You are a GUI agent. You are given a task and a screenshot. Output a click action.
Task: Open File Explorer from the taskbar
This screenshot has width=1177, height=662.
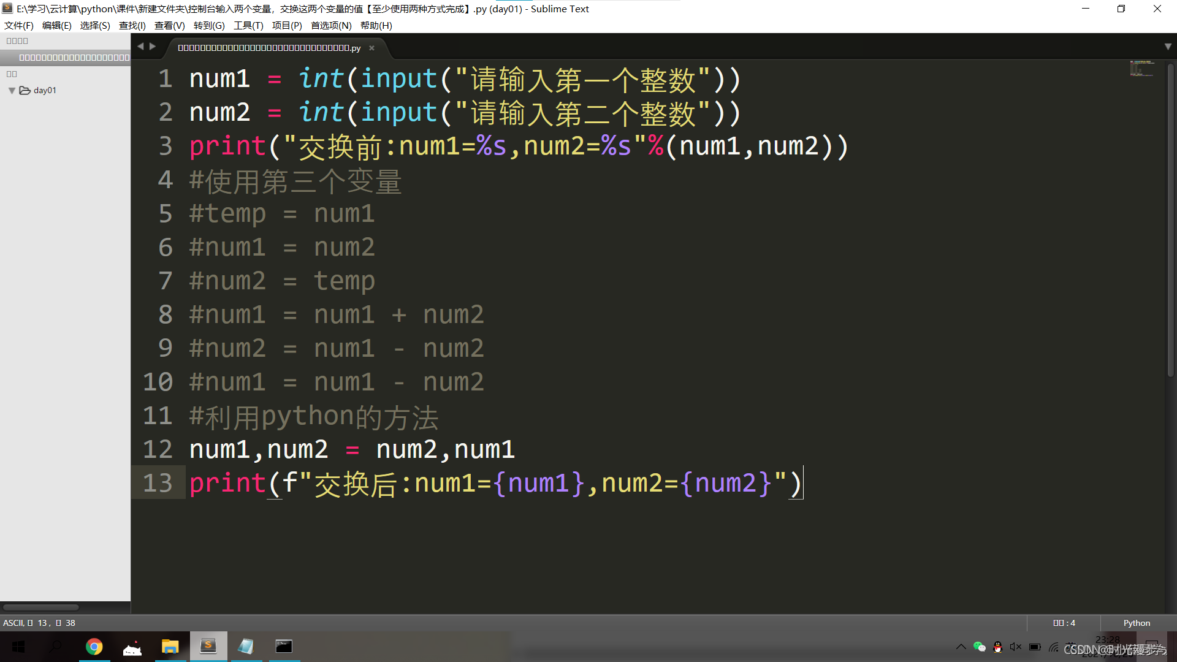(170, 647)
